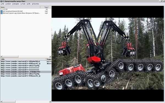Viewport: 165px width, 103px height.
Task: Click the URL column header
Action: click(23, 59)
